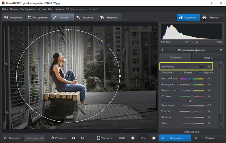This screenshot has width=226, height=143.
Task: Click the Растушевка slider handle
Action: [x=197, y=67]
